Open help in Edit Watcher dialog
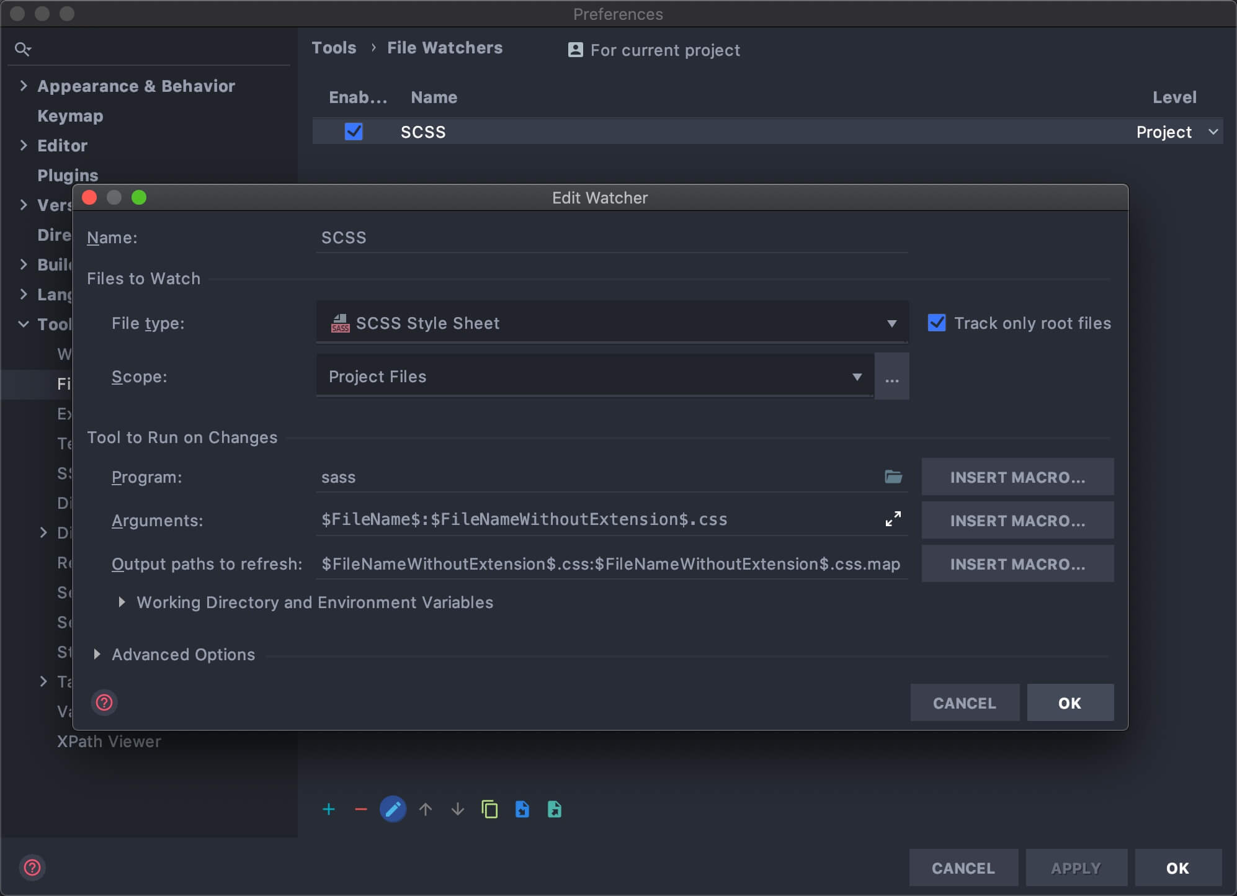This screenshot has width=1237, height=896. [x=104, y=702]
